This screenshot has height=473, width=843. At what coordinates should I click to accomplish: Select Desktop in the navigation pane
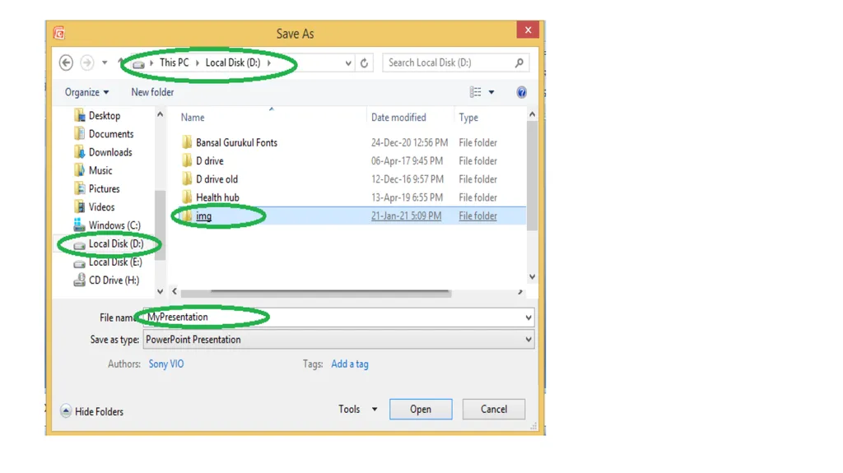point(105,115)
